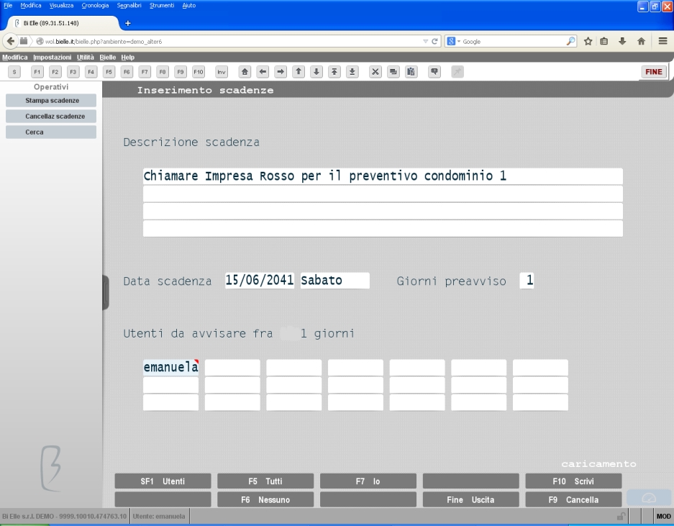
Task: Click the F6 Nessuno button
Action: pos(265,500)
